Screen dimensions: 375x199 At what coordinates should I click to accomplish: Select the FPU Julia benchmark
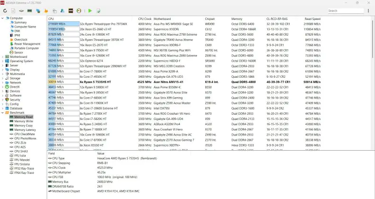tap(20, 156)
